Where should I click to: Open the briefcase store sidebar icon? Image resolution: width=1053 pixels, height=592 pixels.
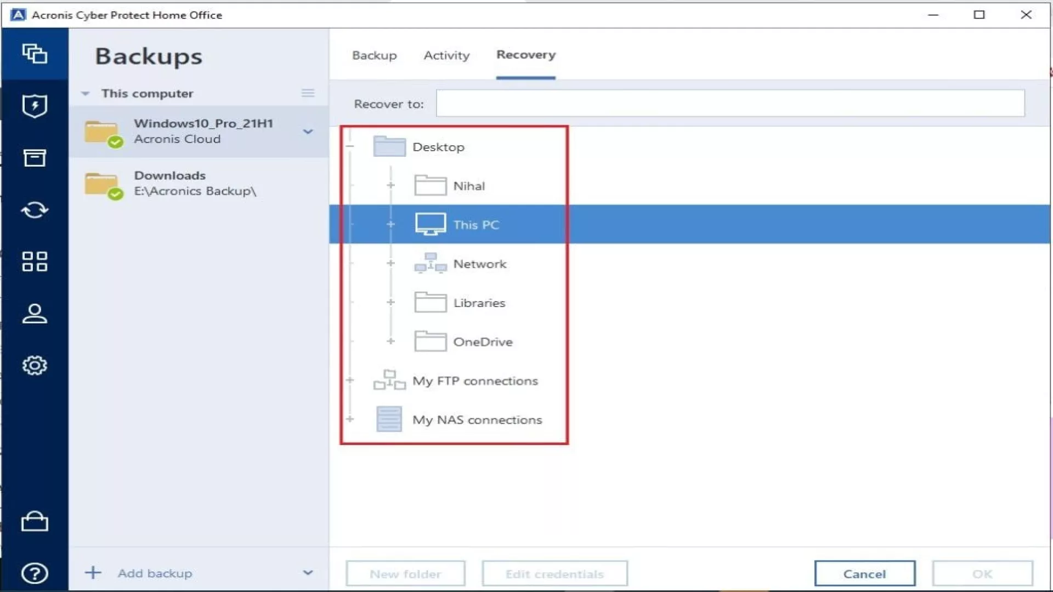pyautogui.click(x=35, y=521)
